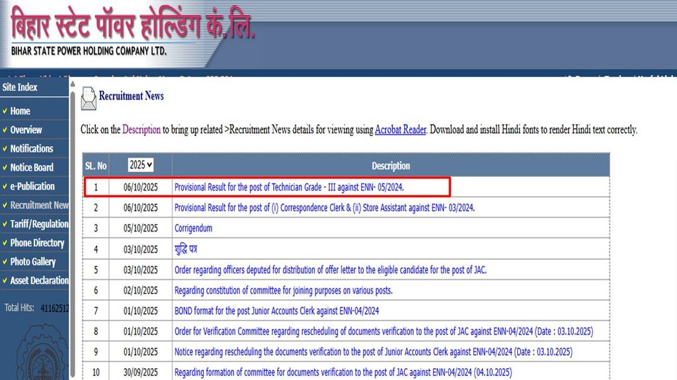This screenshot has width=677, height=380.
Task: Open the Tariff/Regulation menu entry
Action: [39, 224]
